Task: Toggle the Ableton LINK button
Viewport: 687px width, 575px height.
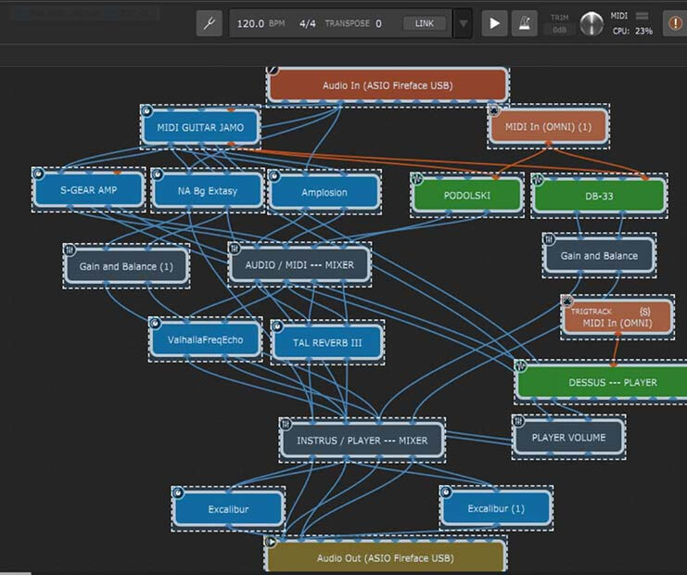Action: pyautogui.click(x=424, y=23)
